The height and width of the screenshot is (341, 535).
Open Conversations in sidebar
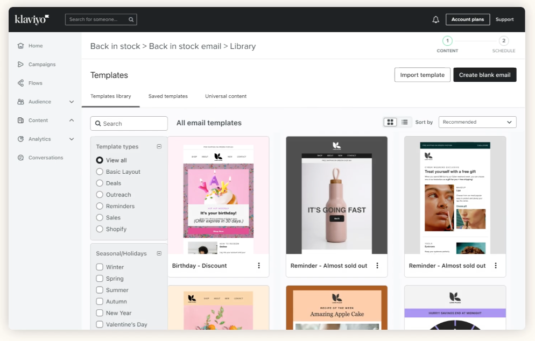coord(46,158)
